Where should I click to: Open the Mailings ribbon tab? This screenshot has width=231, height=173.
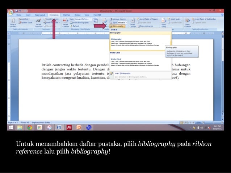coord(67,15)
